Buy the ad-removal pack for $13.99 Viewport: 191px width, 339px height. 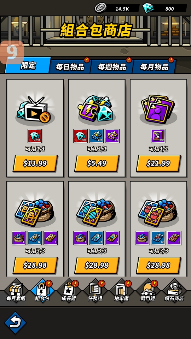click(x=35, y=163)
